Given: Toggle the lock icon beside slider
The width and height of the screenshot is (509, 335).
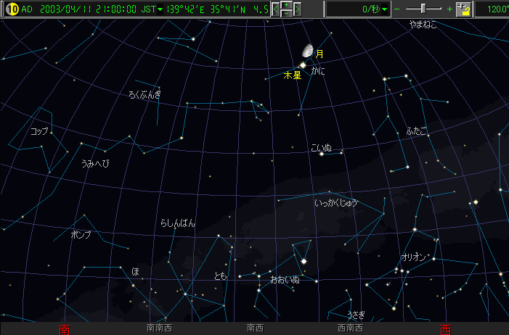Looking at the screenshot, I should click(463, 9).
